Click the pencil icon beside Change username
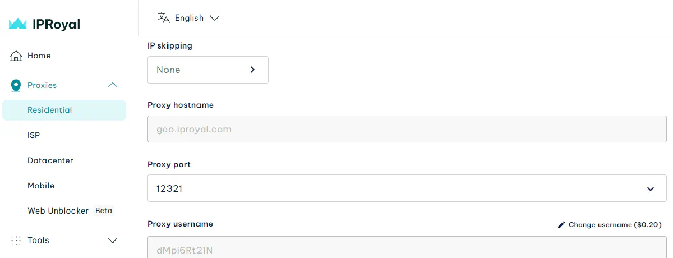The image size is (673, 258). coord(561,225)
